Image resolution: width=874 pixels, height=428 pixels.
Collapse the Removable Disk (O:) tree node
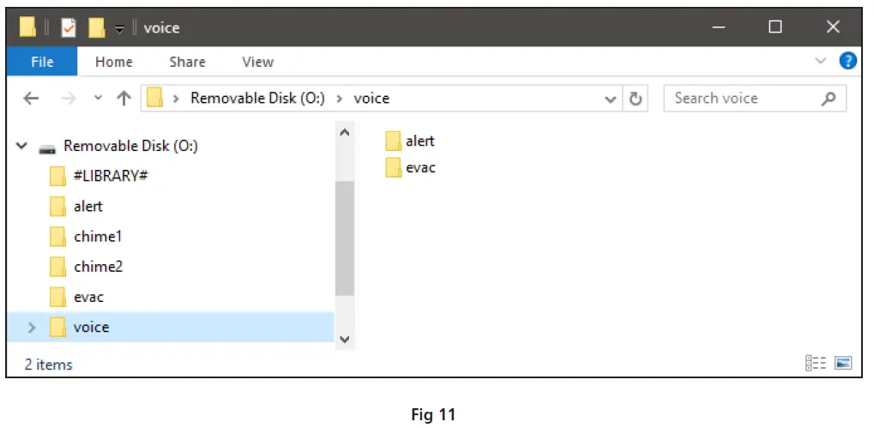coord(21,147)
